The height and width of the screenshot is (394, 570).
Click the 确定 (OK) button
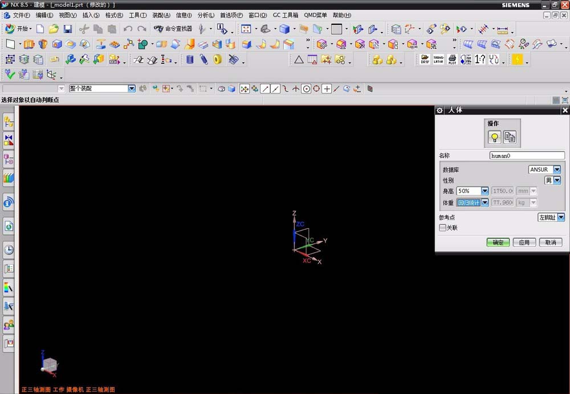click(498, 242)
